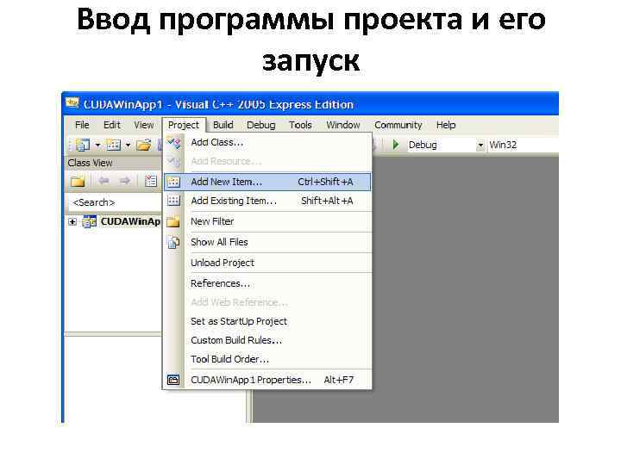Viewport: 621px width, 465px height.
Task: Open Custom Build Rules… entry
Action: click(x=267, y=340)
